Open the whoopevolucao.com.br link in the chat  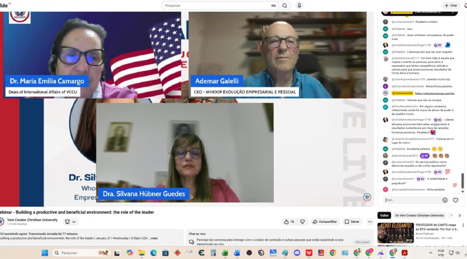click(435, 93)
